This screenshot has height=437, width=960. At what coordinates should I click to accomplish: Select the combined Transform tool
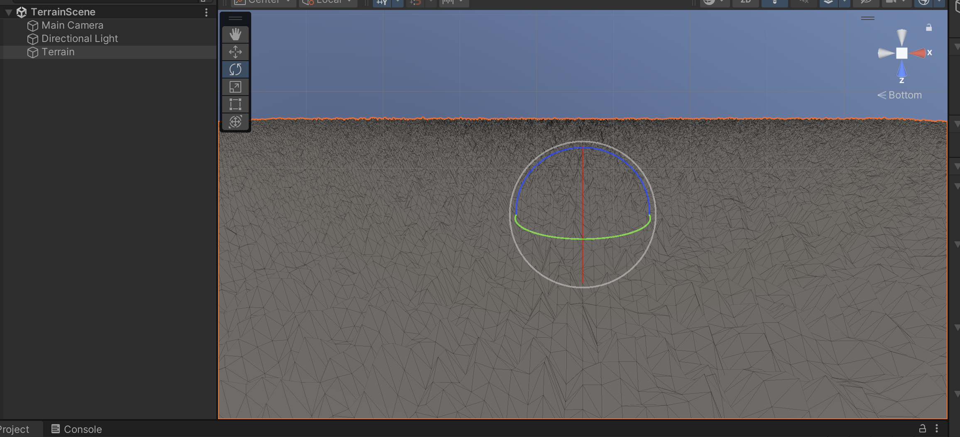pyautogui.click(x=235, y=122)
